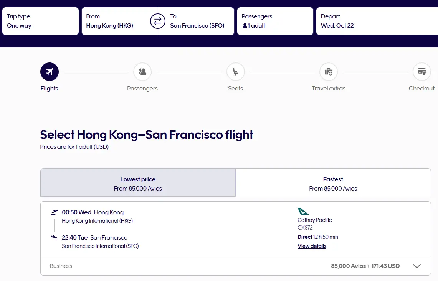Click the departure plane icon beside 00:50
This screenshot has height=281, width=438.
(x=55, y=212)
